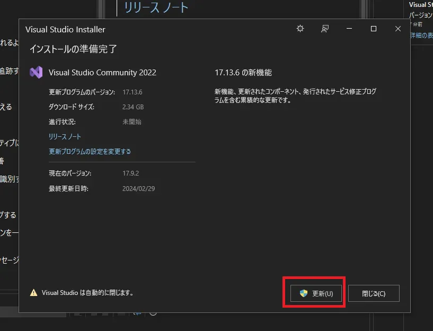Image resolution: width=433 pixels, height=331 pixels.
Task: Select the last update date 2024/02/29
Action: [139, 189]
